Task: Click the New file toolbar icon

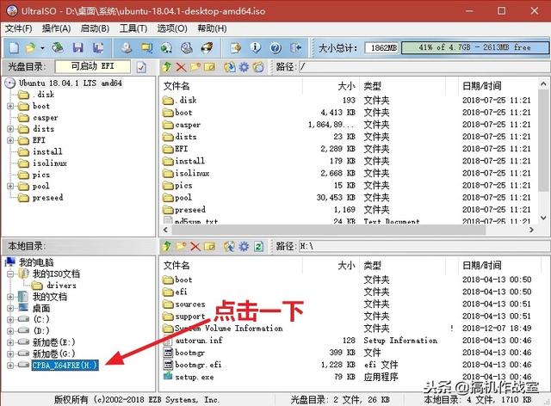Action: (x=14, y=47)
